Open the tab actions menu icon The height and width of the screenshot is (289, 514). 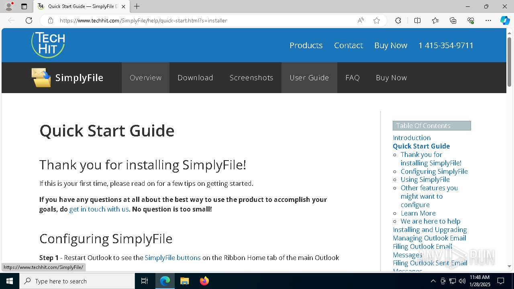tap(24, 6)
